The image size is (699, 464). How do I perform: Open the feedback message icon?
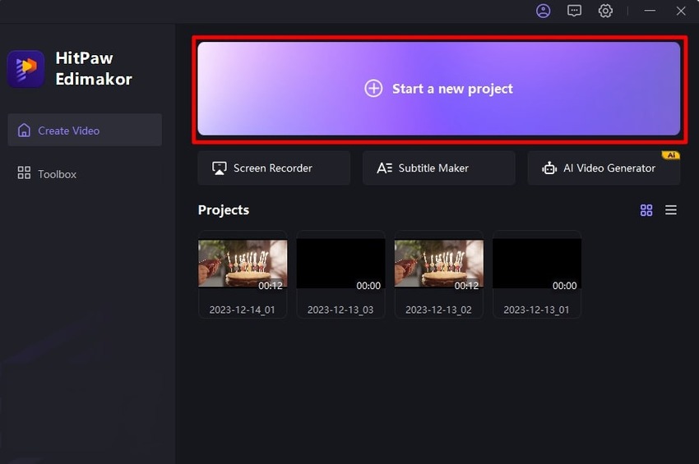tap(574, 11)
